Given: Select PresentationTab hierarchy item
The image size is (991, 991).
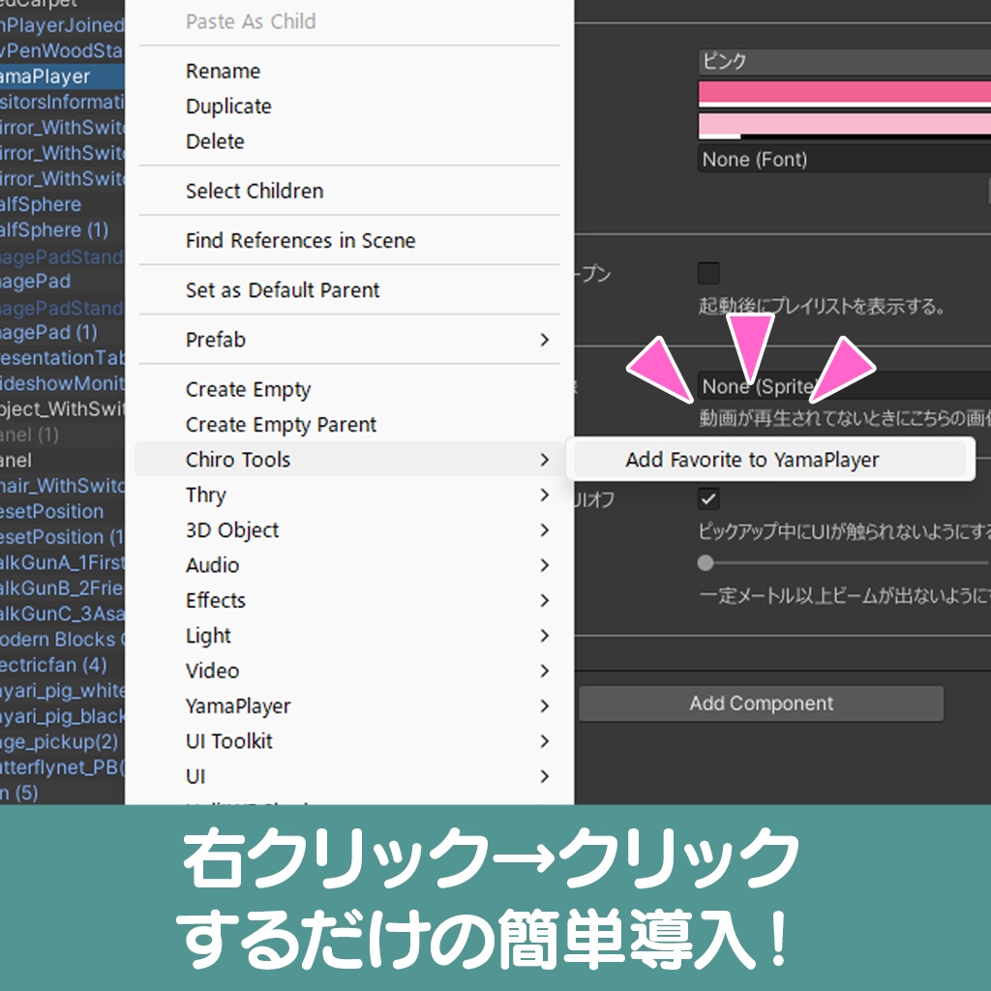Looking at the screenshot, I should click(62, 358).
